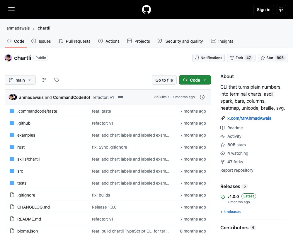Open the README.md file
Screen dimensions: 293x234
coord(29,219)
